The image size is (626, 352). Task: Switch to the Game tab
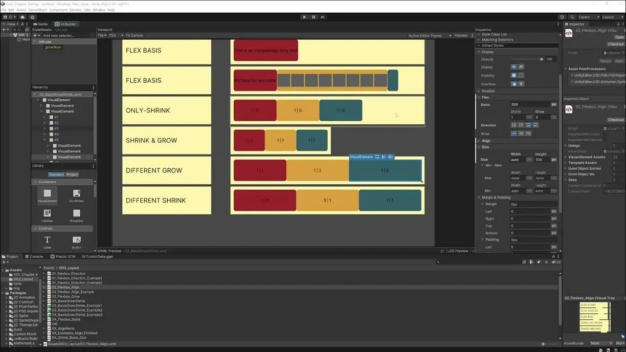(41, 24)
